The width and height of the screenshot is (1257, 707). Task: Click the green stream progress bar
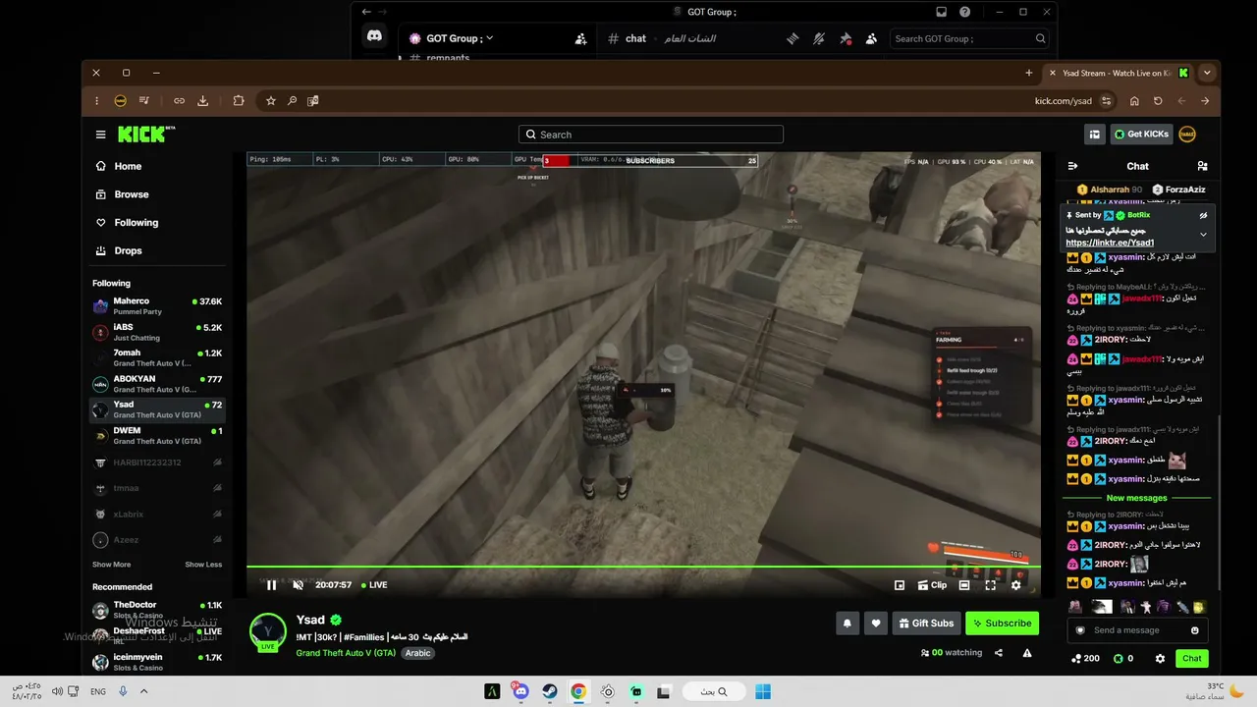[643, 567]
